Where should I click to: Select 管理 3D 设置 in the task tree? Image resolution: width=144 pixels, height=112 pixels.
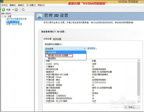point(13,22)
